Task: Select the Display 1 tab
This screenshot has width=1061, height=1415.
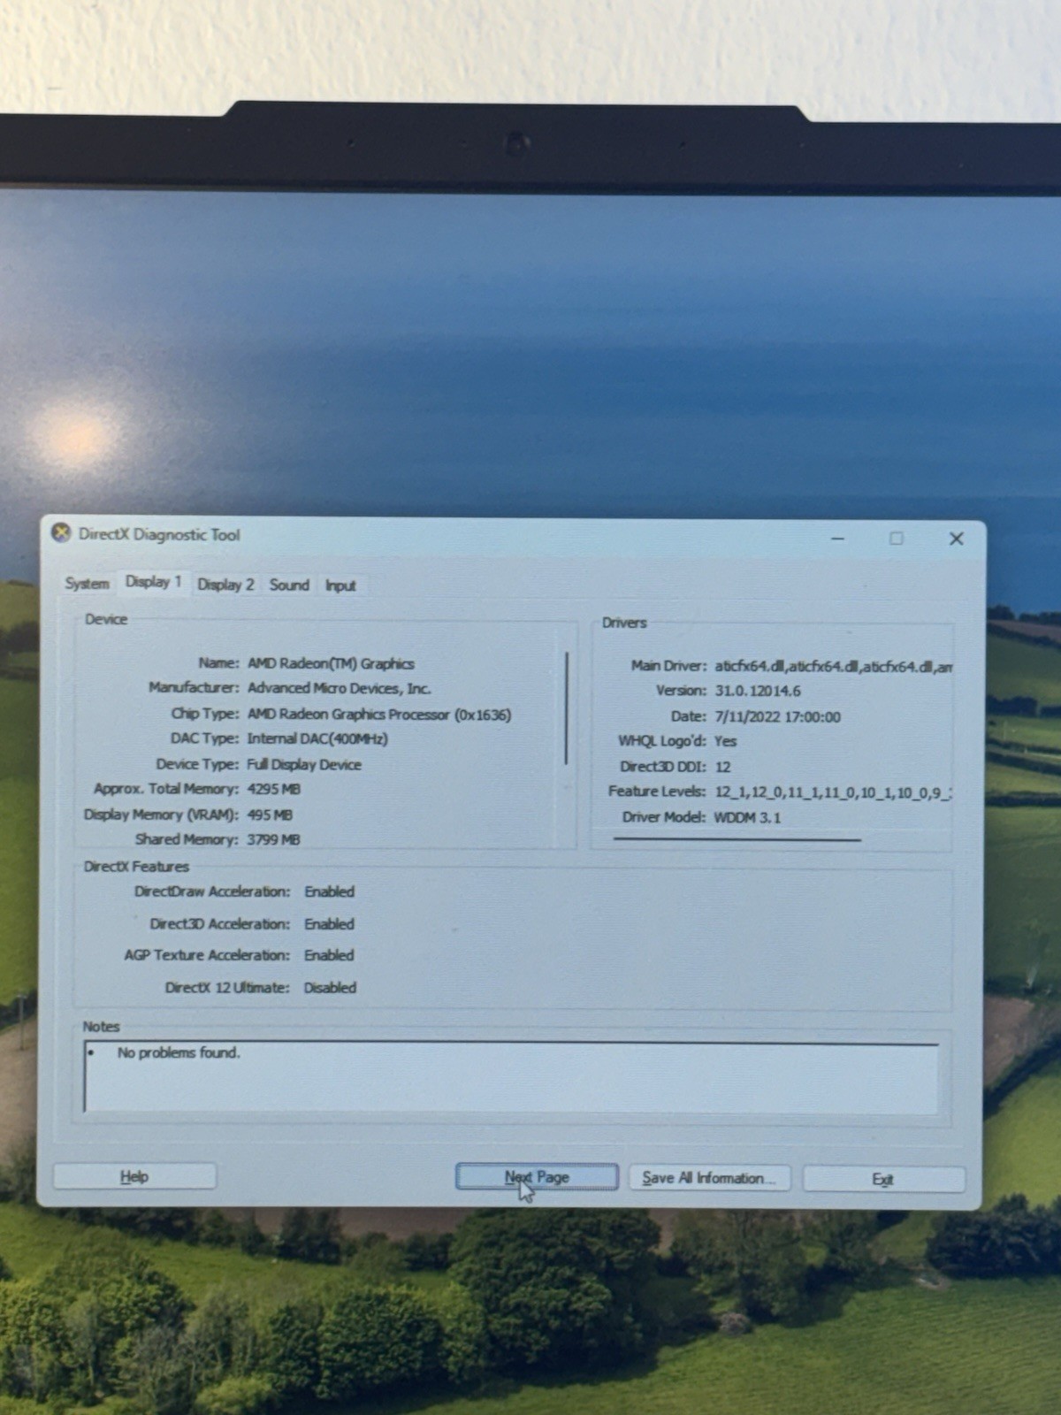Action: (153, 582)
